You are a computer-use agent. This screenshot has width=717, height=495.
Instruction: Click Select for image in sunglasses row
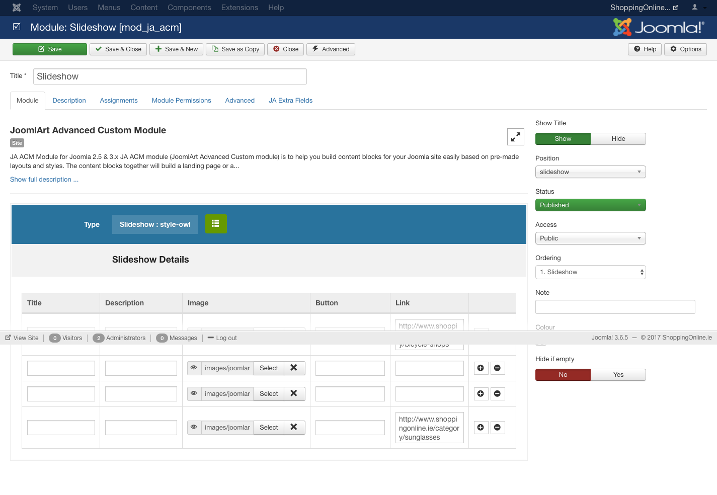click(x=269, y=427)
